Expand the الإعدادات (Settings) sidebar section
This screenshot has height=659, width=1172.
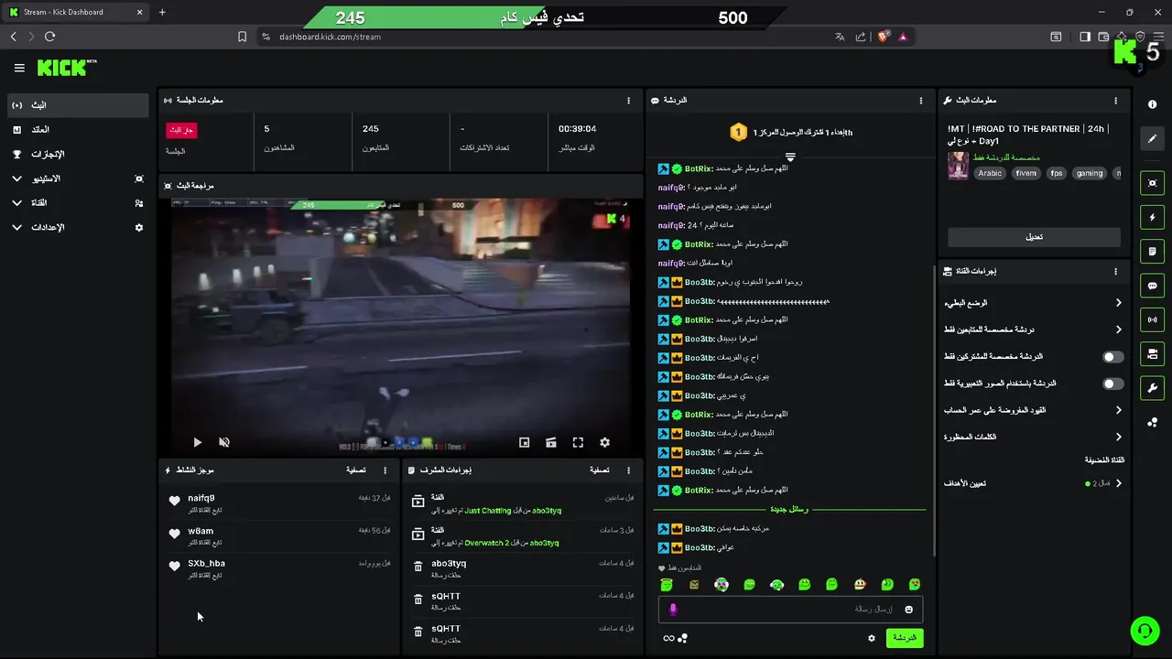click(x=77, y=227)
